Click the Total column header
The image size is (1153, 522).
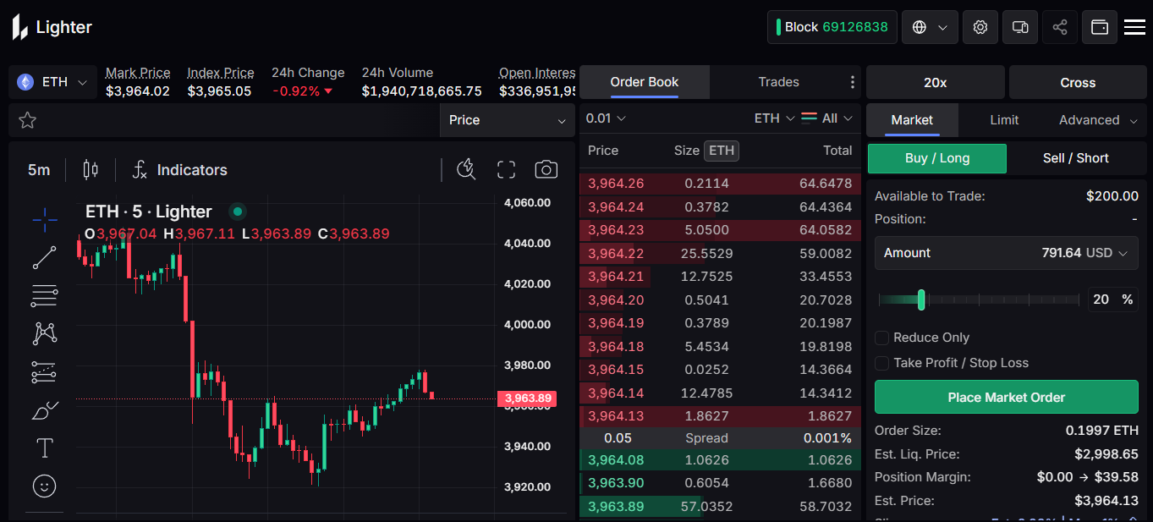pos(837,151)
